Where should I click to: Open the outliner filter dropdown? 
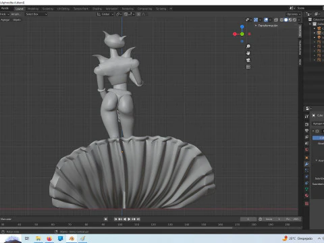click(317, 14)
